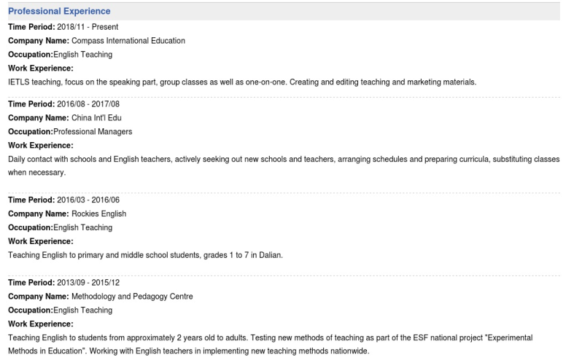This screenshot has width=574, height=360.
Task: Click the Professional Managers occupation
Action: (93, 132)
